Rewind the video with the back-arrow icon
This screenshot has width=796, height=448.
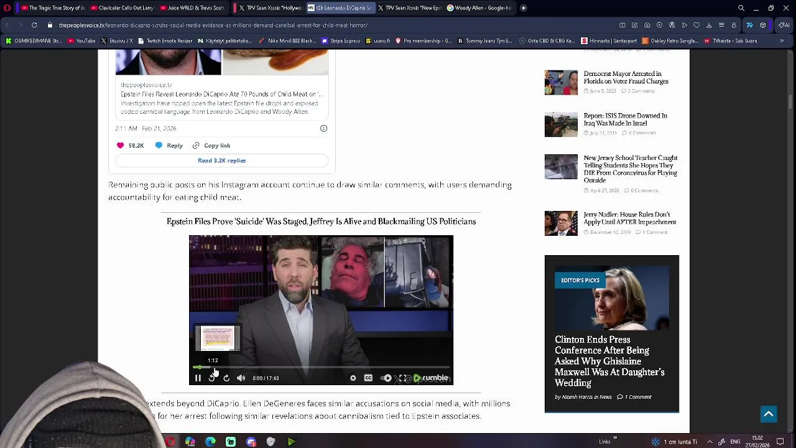[212, 378]
